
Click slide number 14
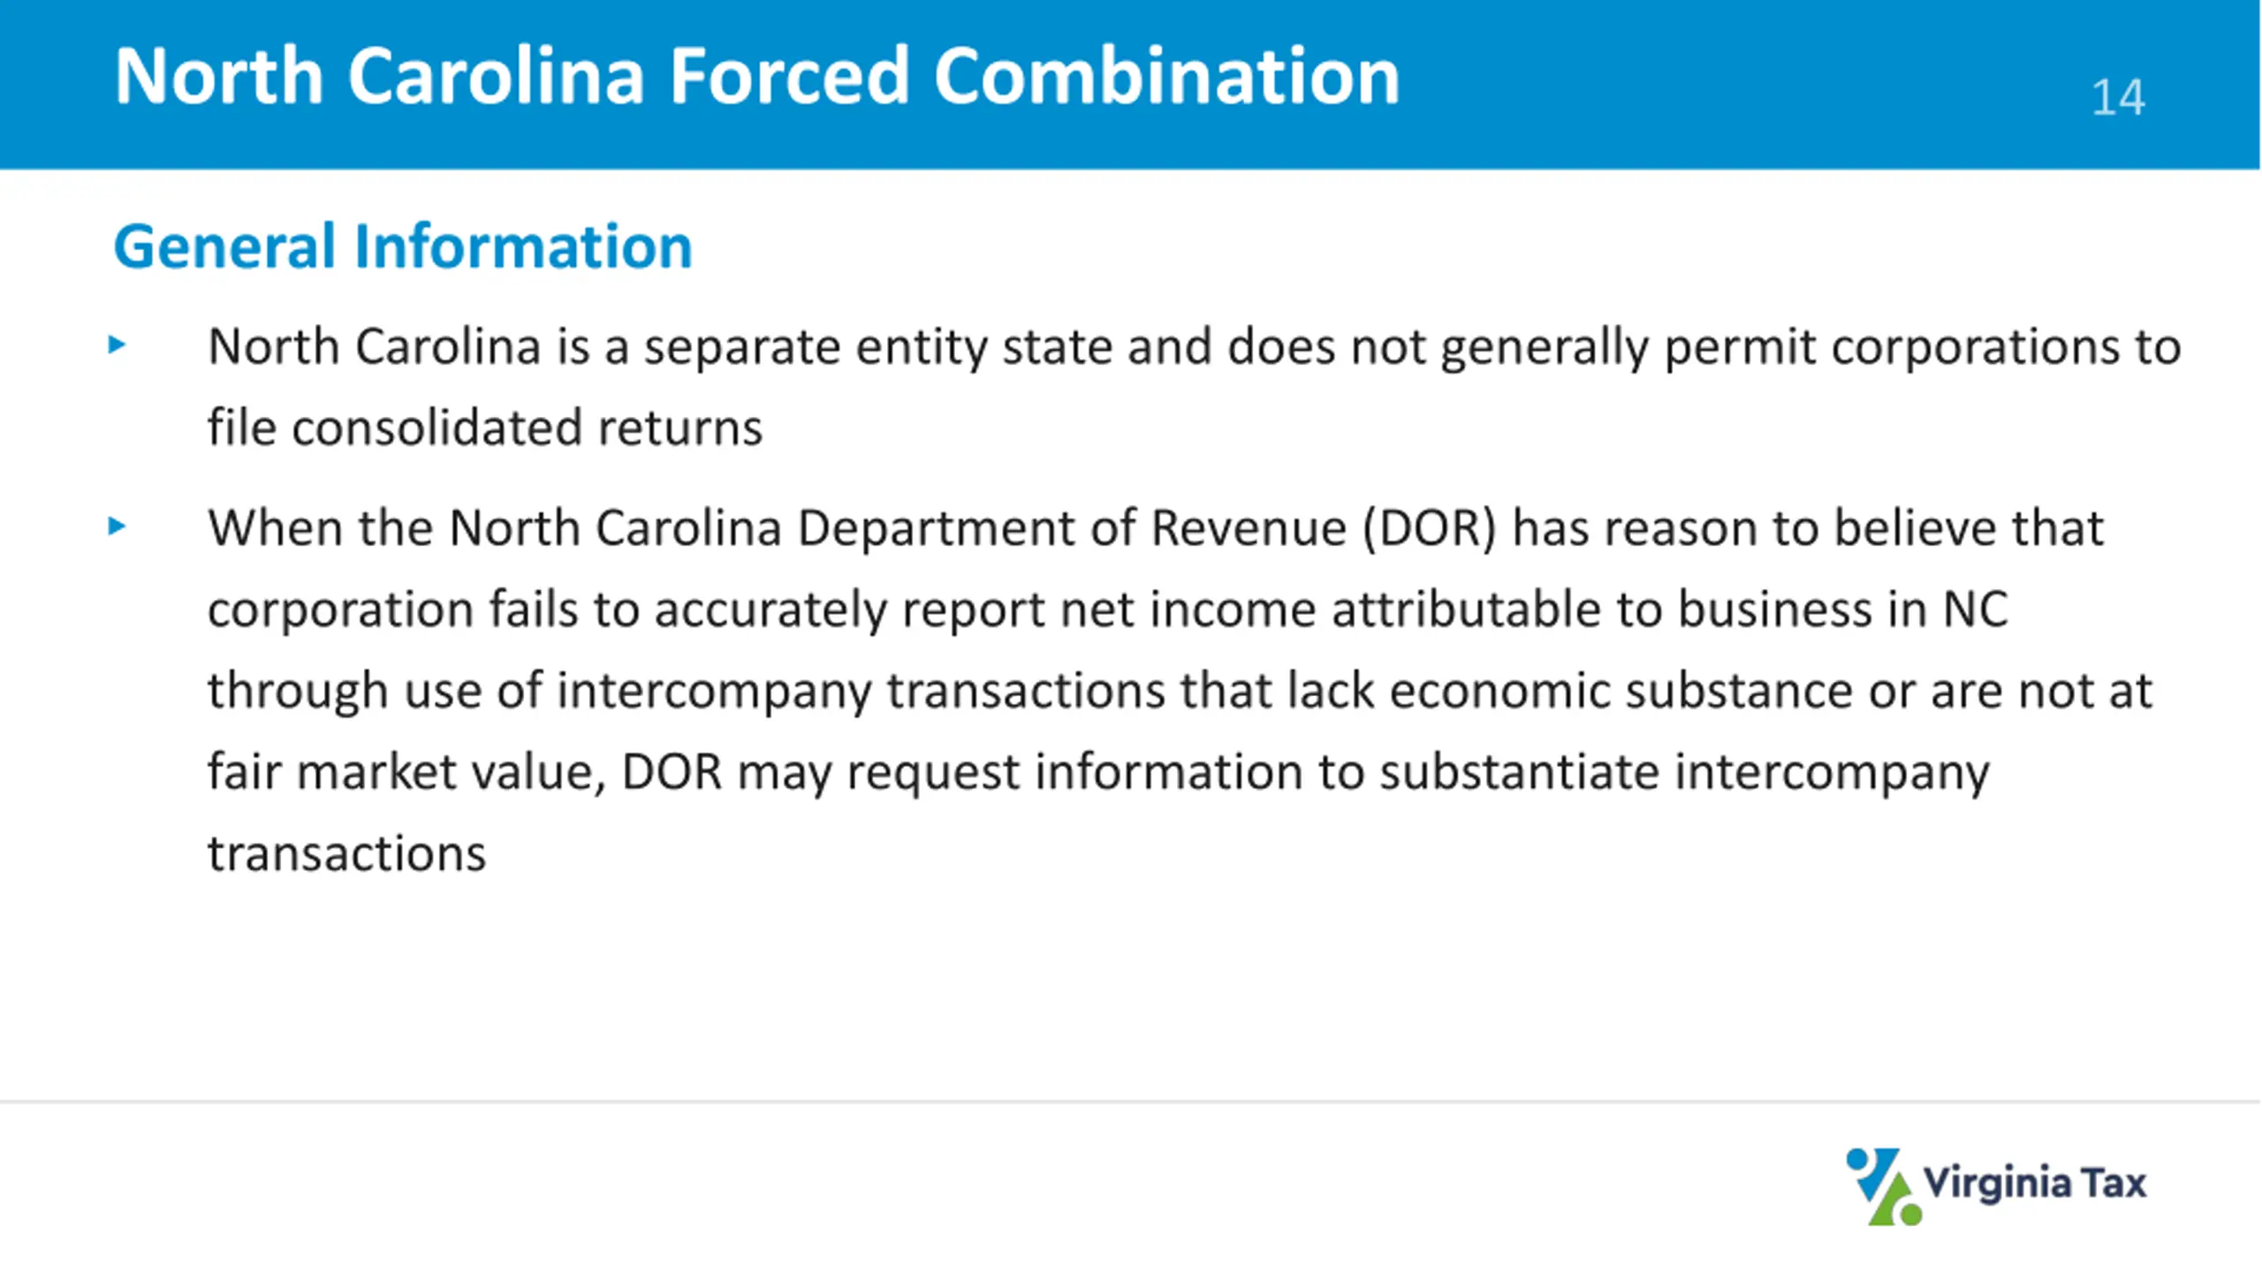[2117, 97]
